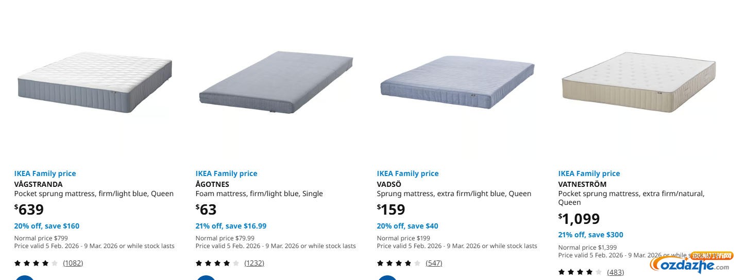Viewport: 745px width, 280px height.
Task: Open the VÅGSTRANDA product title link
Action: pyautogui.click(x=38, y=184)
